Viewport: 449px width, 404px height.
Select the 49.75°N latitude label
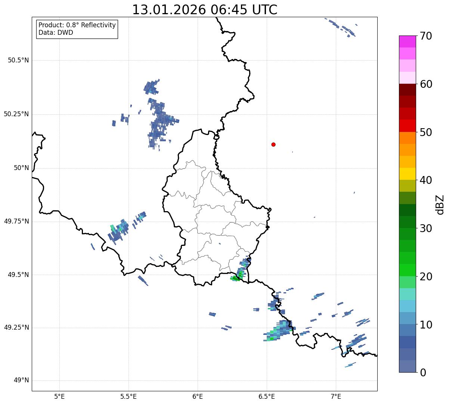tap(16, 221)
